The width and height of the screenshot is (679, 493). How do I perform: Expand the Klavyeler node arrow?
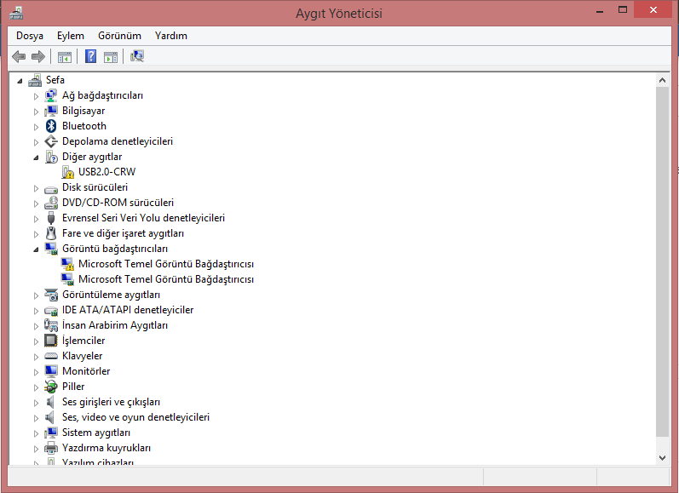[x=36, y=357]
